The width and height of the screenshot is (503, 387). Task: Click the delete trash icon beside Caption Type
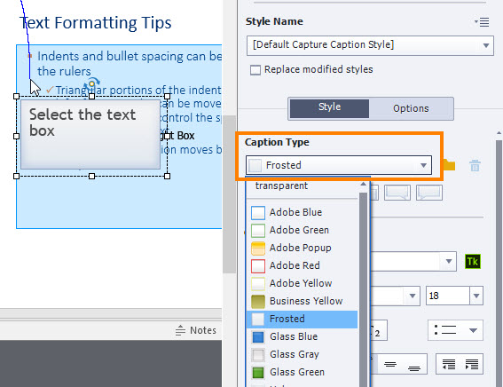(x=475, y=166)
